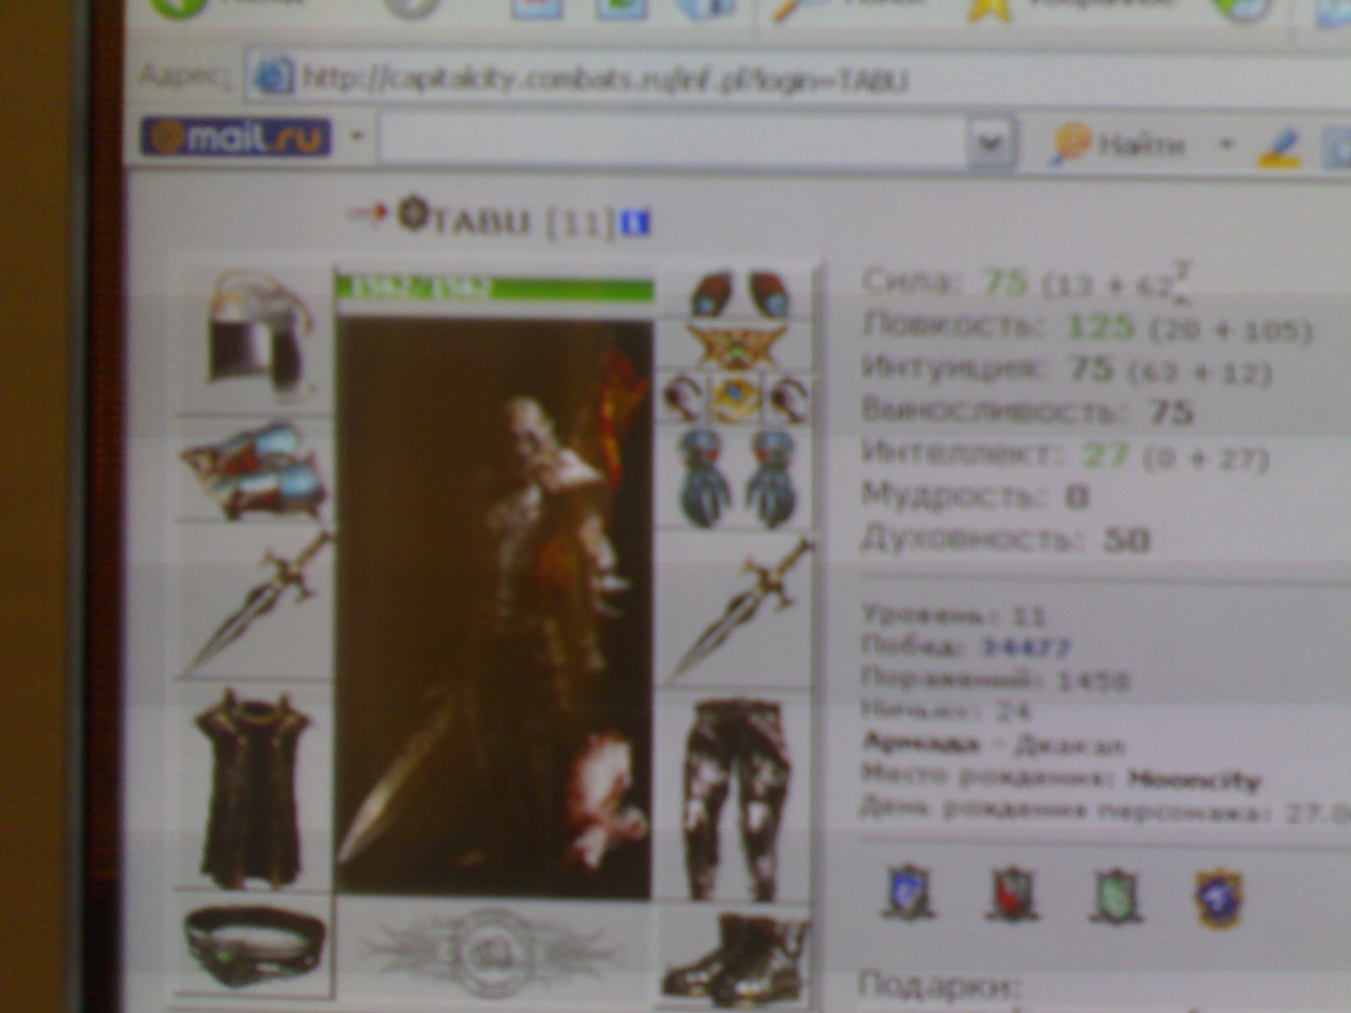Click the amulet necklace icon
This screenshot has width=1351, height=1013.
pos(736,346)
